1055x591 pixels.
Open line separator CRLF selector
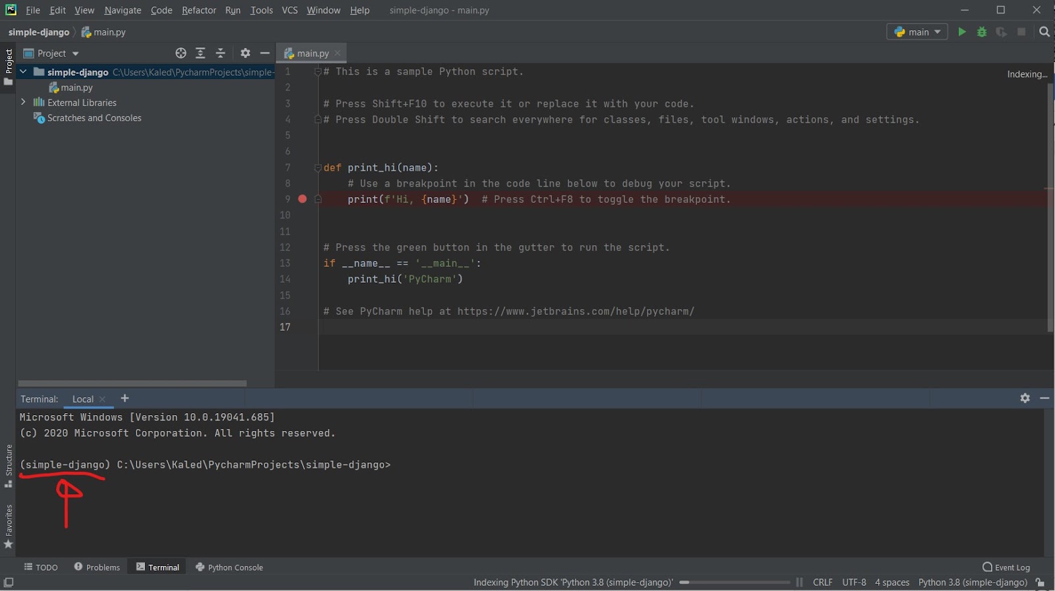823,582
